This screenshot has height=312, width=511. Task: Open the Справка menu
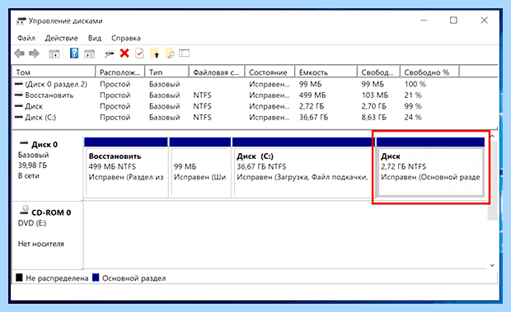[x=126, y=38]
